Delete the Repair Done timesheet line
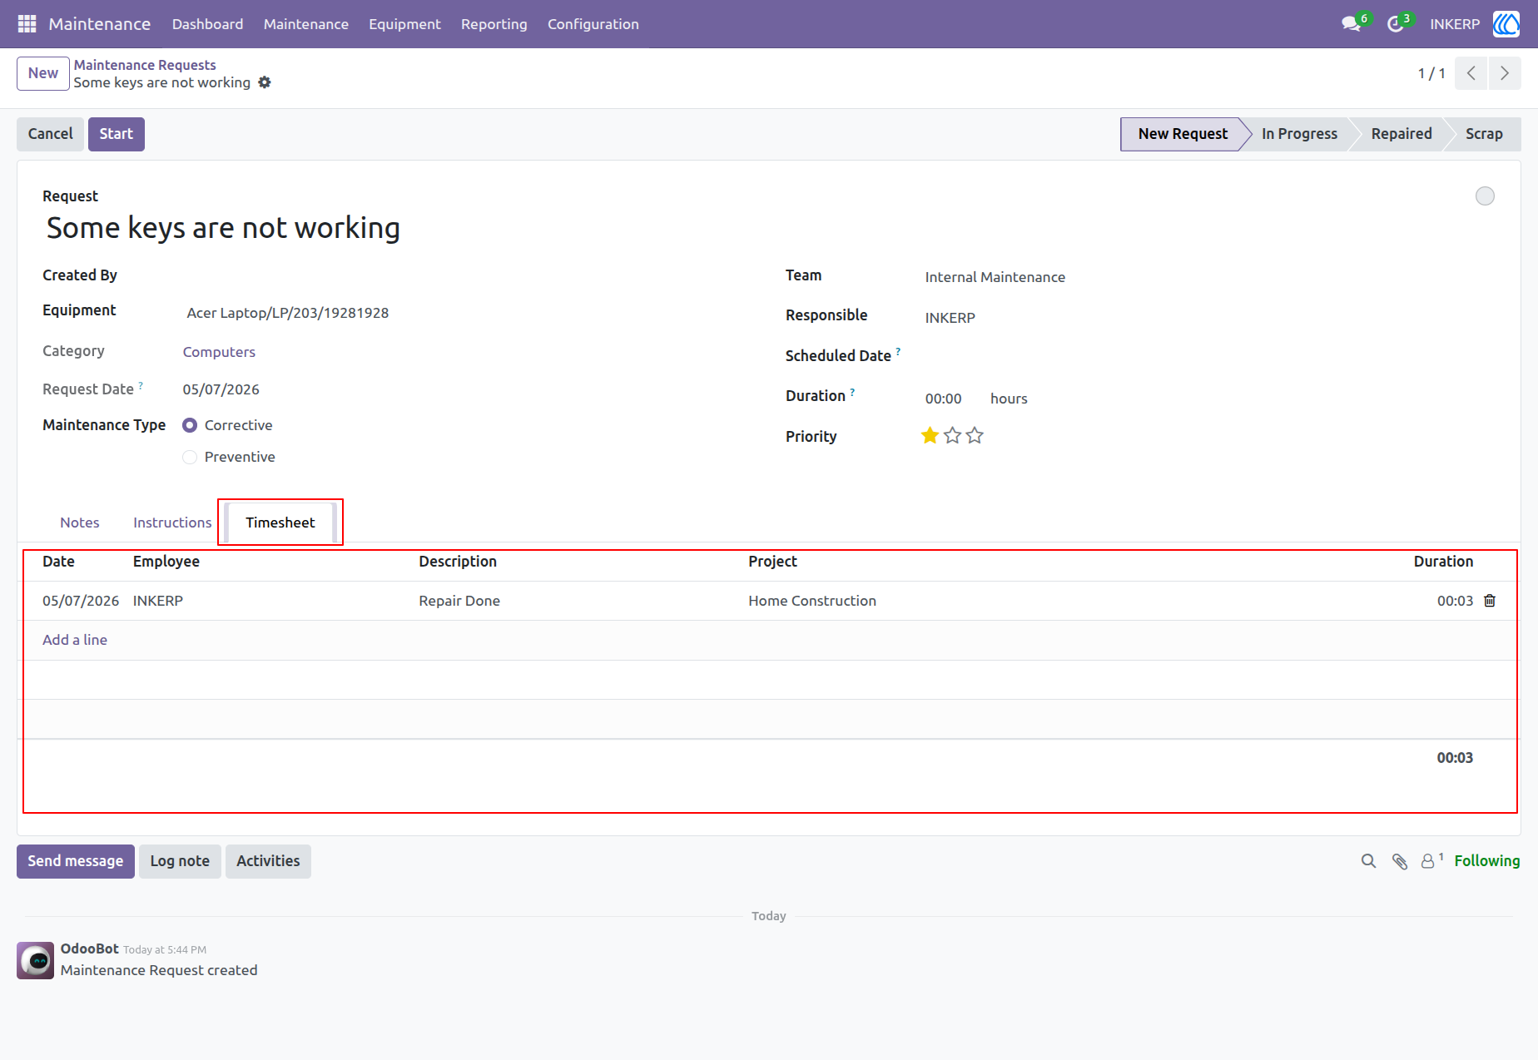Viewport: 1538px width, 1060px height. click(x=1490, y=601)
